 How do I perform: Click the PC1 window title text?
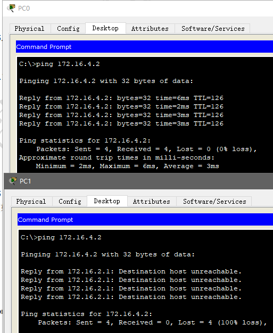pyautogui.click(x=26, y=181)
